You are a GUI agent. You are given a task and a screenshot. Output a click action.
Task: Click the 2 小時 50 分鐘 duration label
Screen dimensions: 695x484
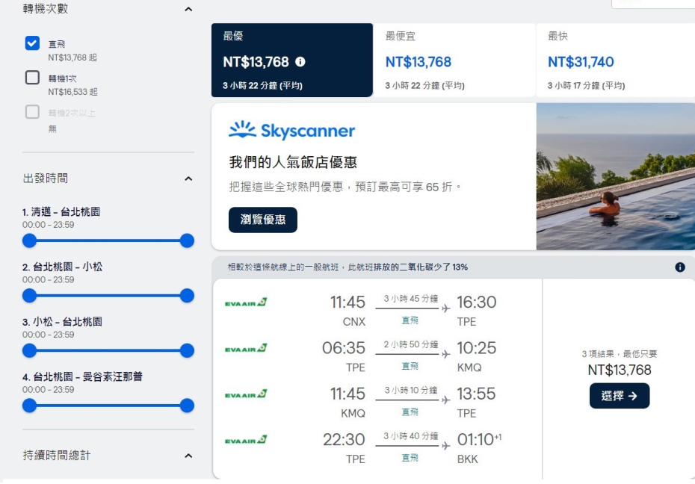[x=411, y=344]
